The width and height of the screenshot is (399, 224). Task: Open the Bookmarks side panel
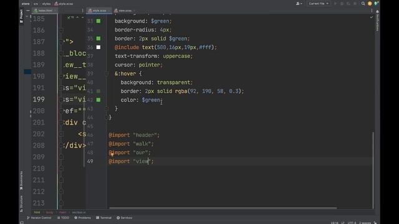(x=21, y=180)
